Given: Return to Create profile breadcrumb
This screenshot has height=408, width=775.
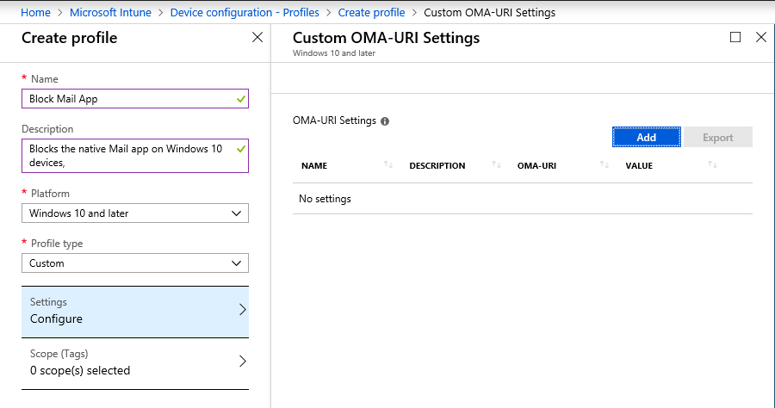Looking at the screenshot, I should click(371, 13).
